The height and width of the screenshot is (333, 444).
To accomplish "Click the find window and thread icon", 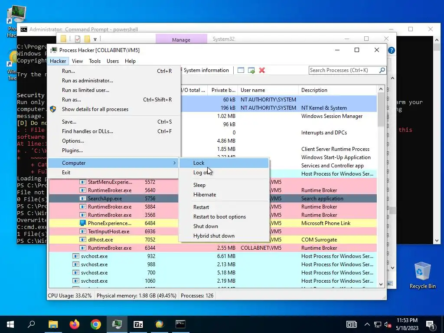I will (251, 70).
